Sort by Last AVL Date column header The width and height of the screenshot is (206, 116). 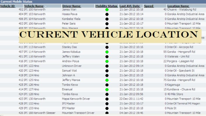[129, 6]
